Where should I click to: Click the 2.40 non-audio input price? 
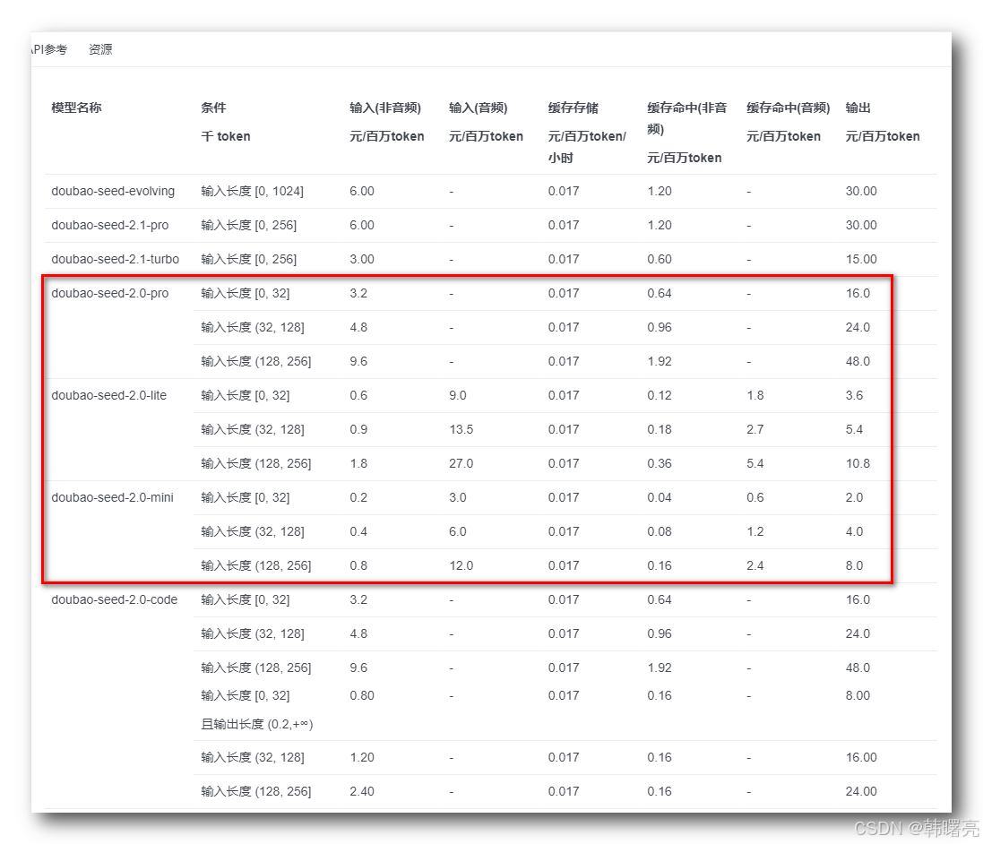[x=362, y=791]
